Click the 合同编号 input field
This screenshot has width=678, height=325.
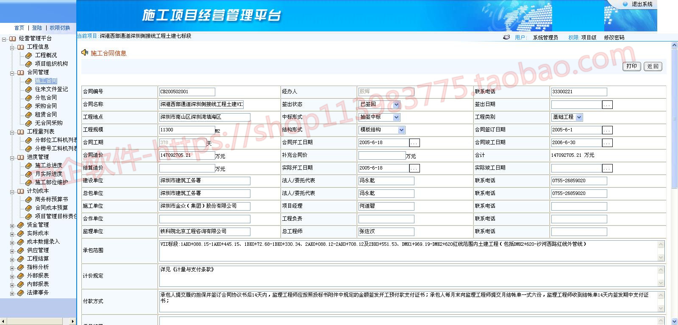(187, 92)
